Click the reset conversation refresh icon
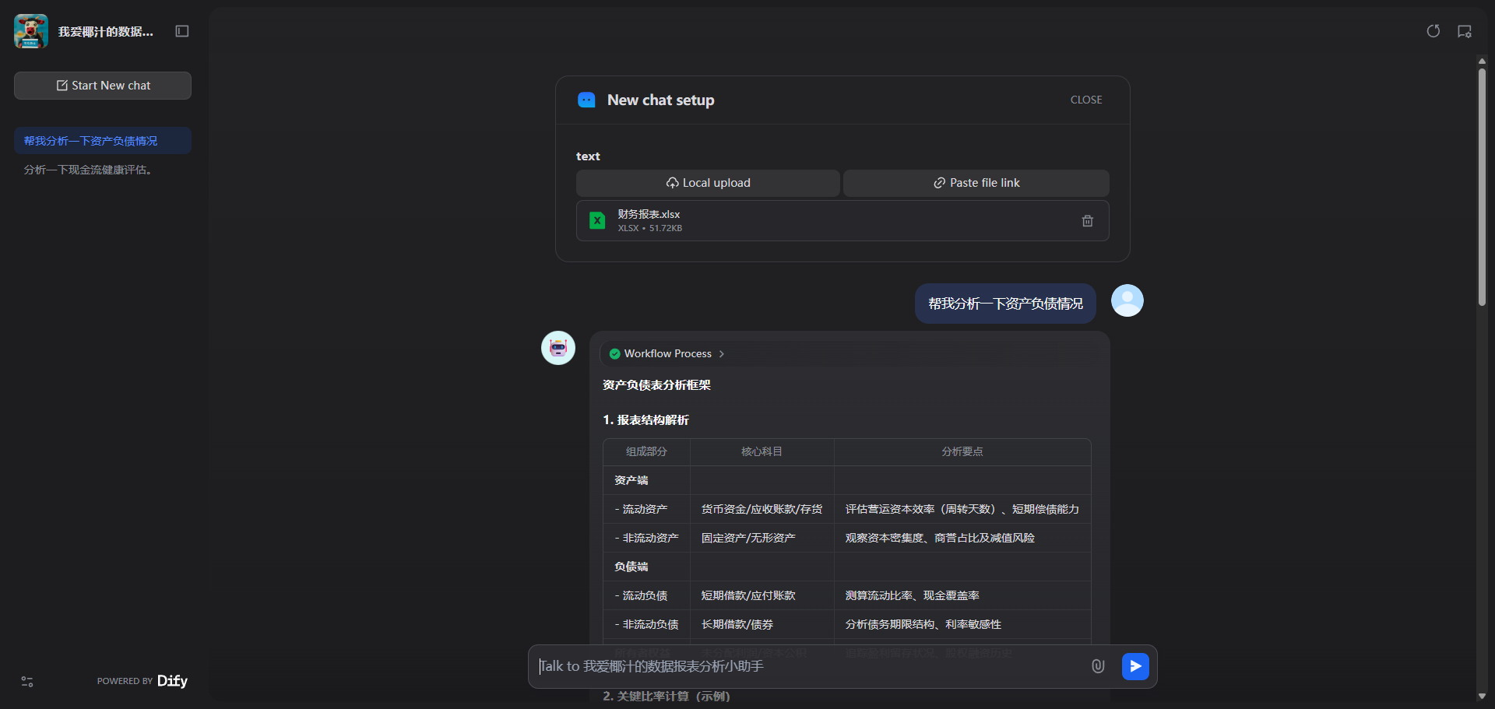The image size is (1495, 709). (x=1433, y=31)
